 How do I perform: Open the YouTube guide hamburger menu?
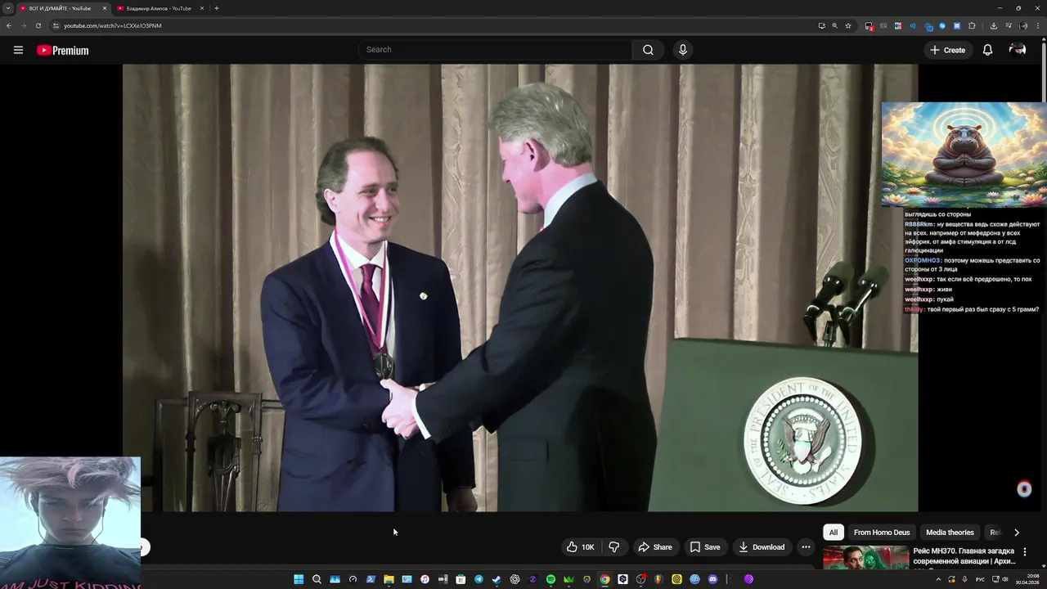coord(18,50)
